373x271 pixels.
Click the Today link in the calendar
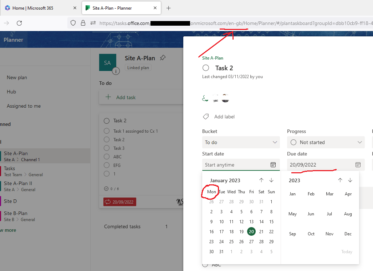[x=346, y=252]
